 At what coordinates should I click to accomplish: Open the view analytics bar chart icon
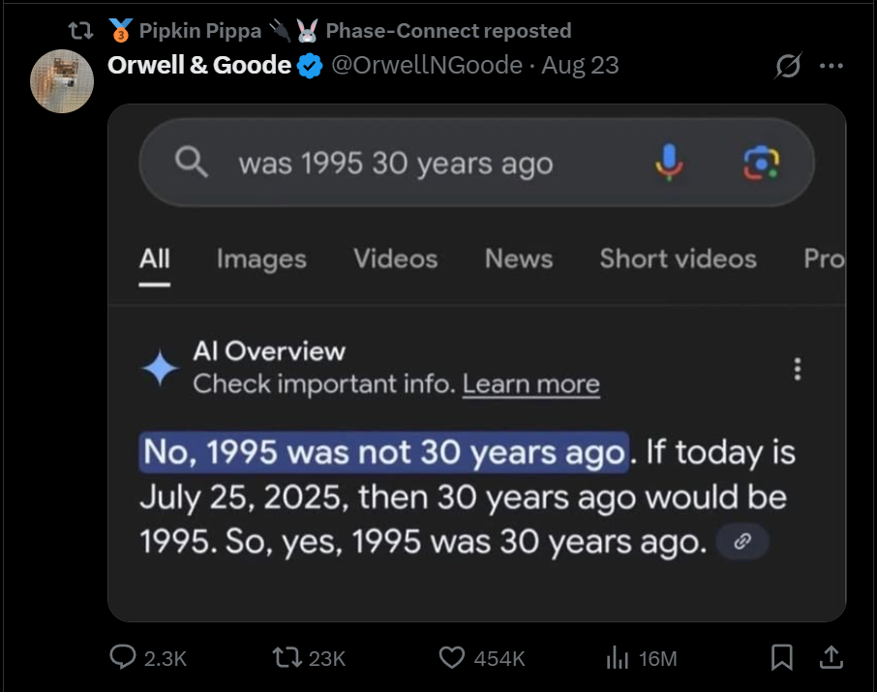click(x=617, y=658)
